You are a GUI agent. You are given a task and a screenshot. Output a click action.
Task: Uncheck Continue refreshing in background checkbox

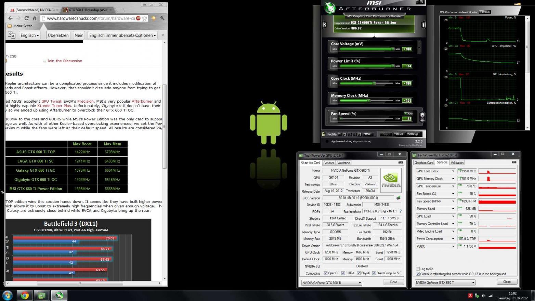tap(418, 274)
